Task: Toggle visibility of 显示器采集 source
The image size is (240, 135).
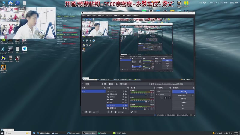Action: point(123,108)
